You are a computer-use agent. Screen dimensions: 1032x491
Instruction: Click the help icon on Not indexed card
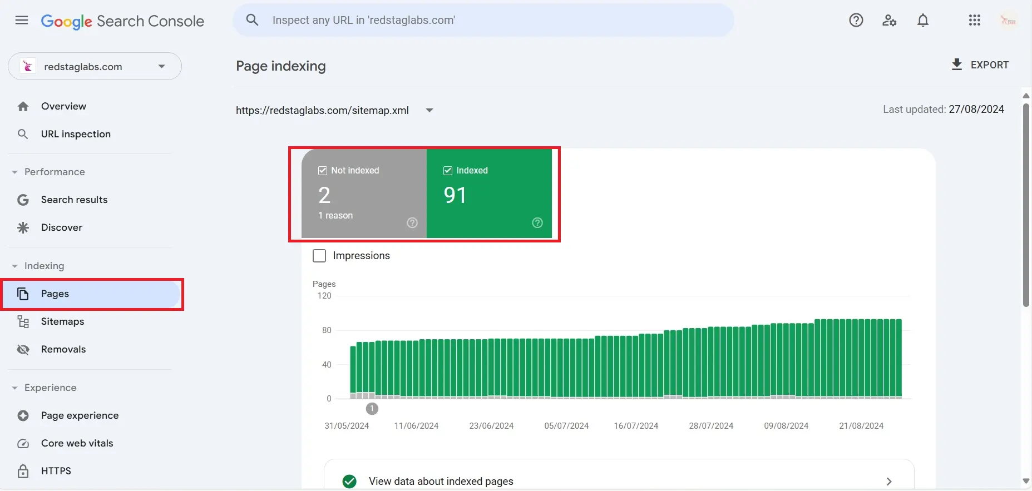click(x=412, y=223)
